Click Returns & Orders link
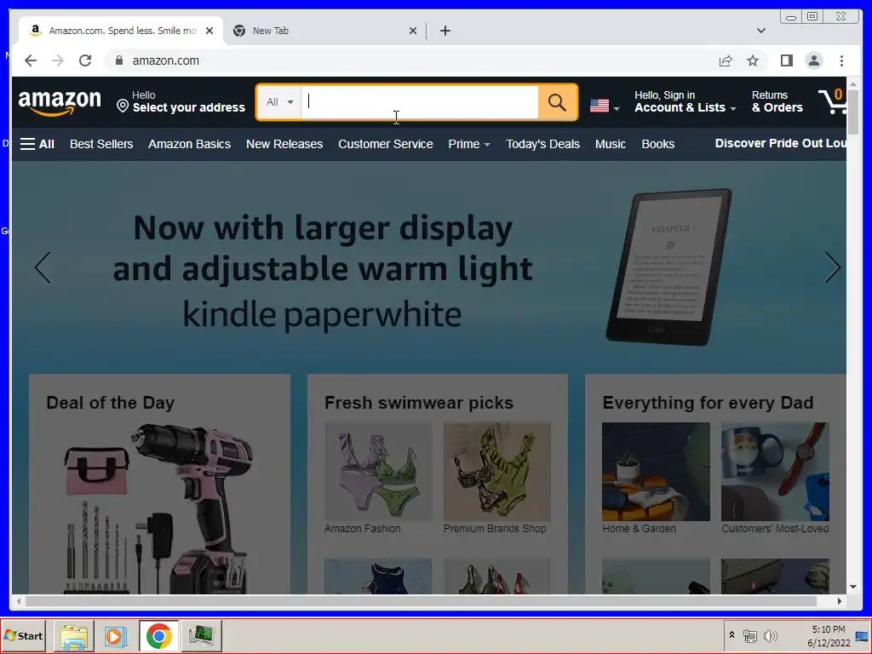The width and height of the screenshot is (872, 654). tap(777, 102)
